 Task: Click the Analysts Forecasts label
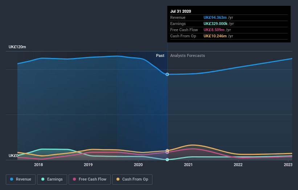pos(187,55)
